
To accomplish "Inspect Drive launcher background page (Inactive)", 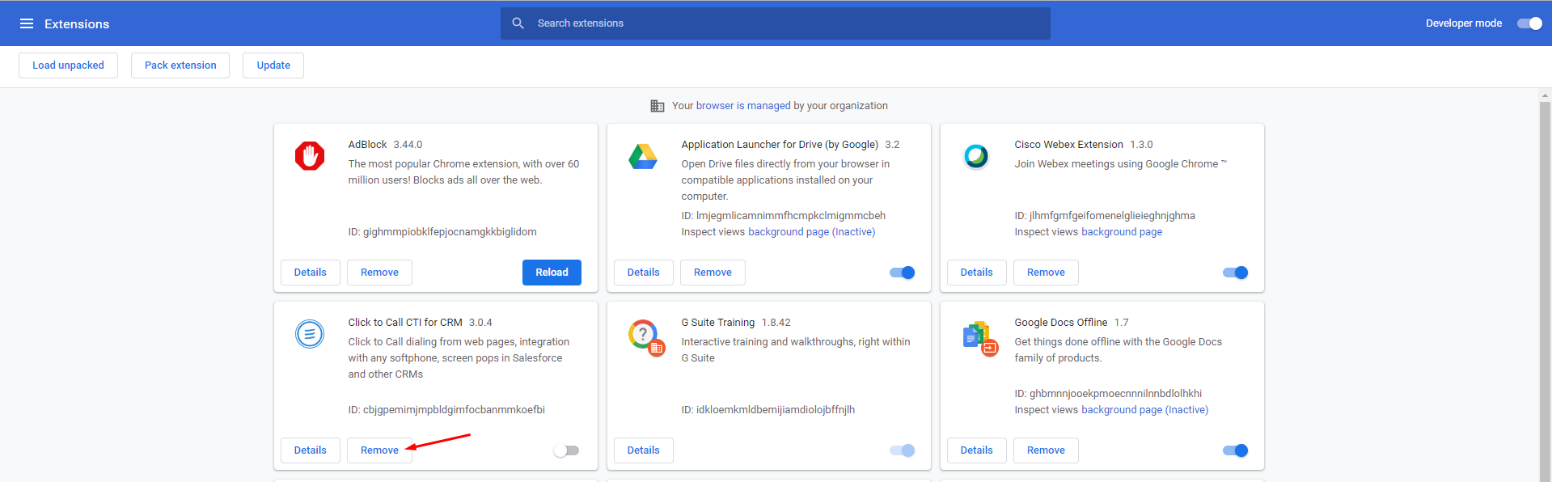I will pyautogui.click(x=811, y=232).
